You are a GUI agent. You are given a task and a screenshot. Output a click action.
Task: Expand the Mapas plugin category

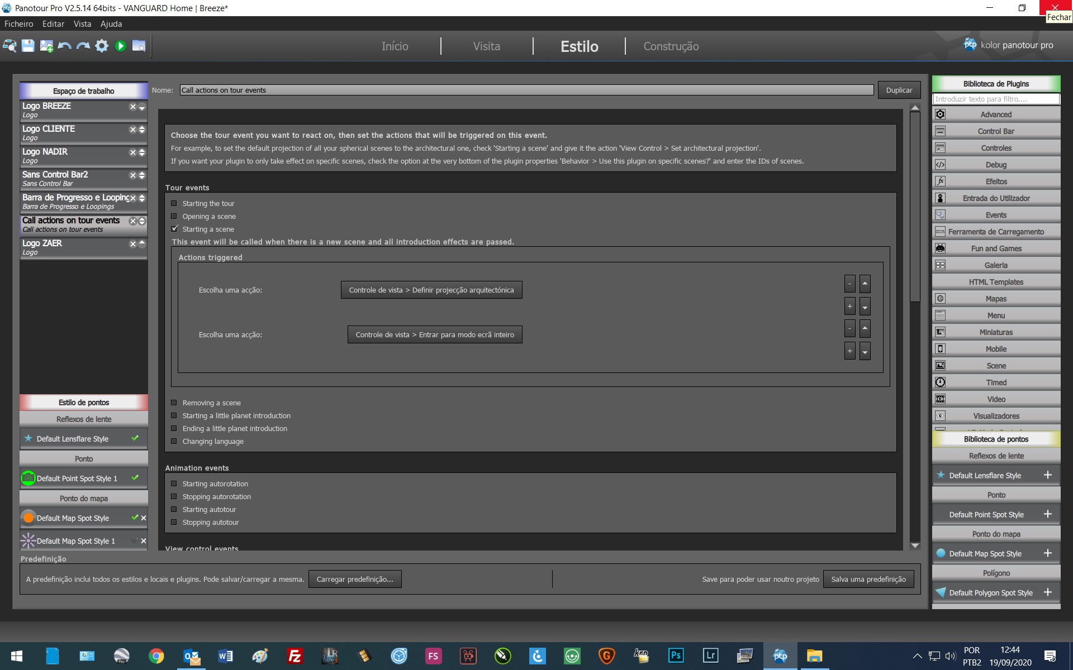996,299
